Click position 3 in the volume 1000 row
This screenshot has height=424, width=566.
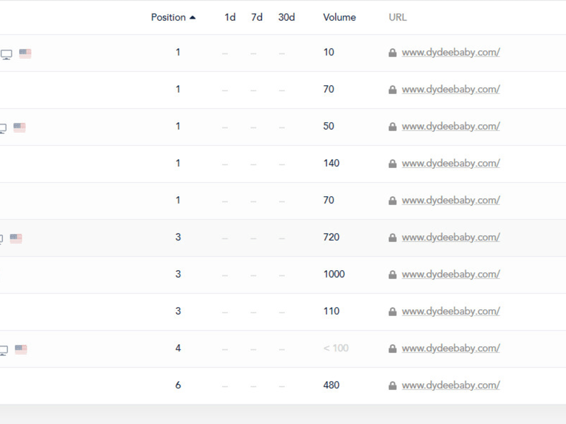178,274
